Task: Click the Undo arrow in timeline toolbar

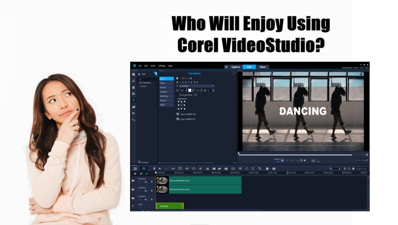Action: (160, 168)
